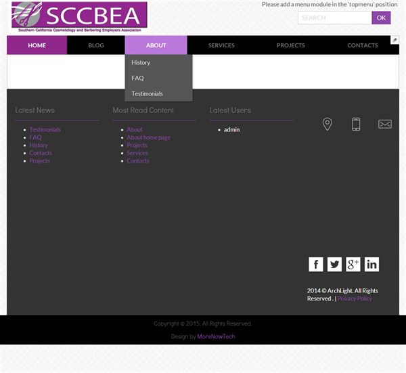Select History from the About submenu
Screen dimensions: 406x373
point(141,63)
